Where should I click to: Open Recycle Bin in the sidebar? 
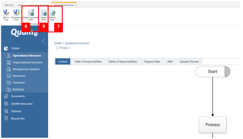tap(18, 118)
